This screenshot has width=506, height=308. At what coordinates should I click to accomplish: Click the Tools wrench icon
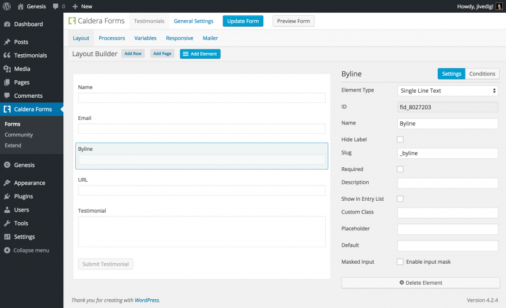tap(7, 223)
